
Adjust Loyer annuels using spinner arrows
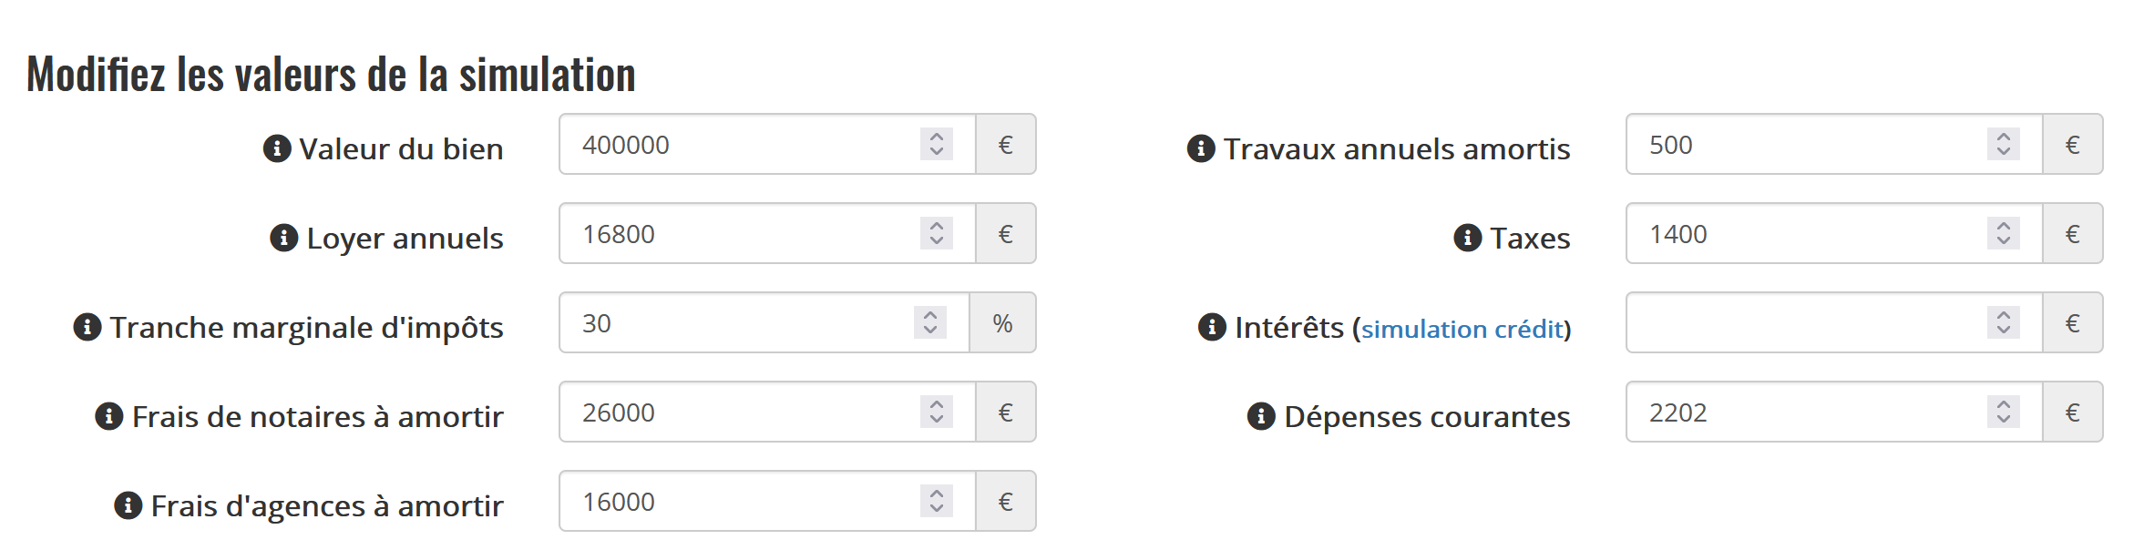pos(936,234)
